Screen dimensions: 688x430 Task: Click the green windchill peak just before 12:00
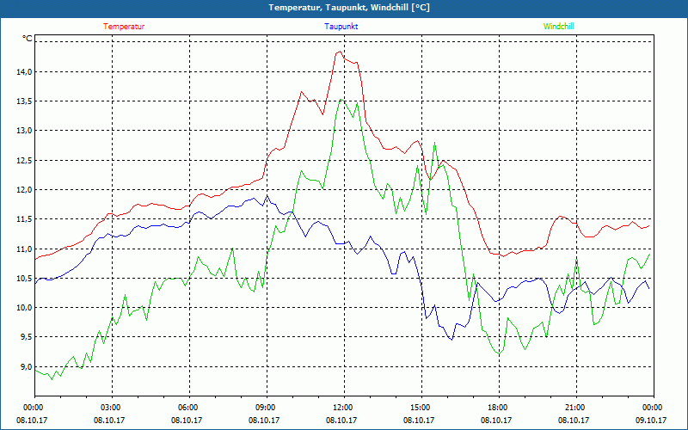click(x=341, y=100)
